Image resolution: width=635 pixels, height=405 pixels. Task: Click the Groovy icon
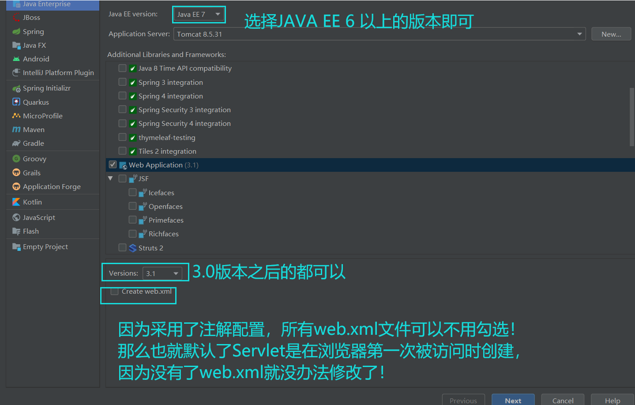tap(16, 159)
